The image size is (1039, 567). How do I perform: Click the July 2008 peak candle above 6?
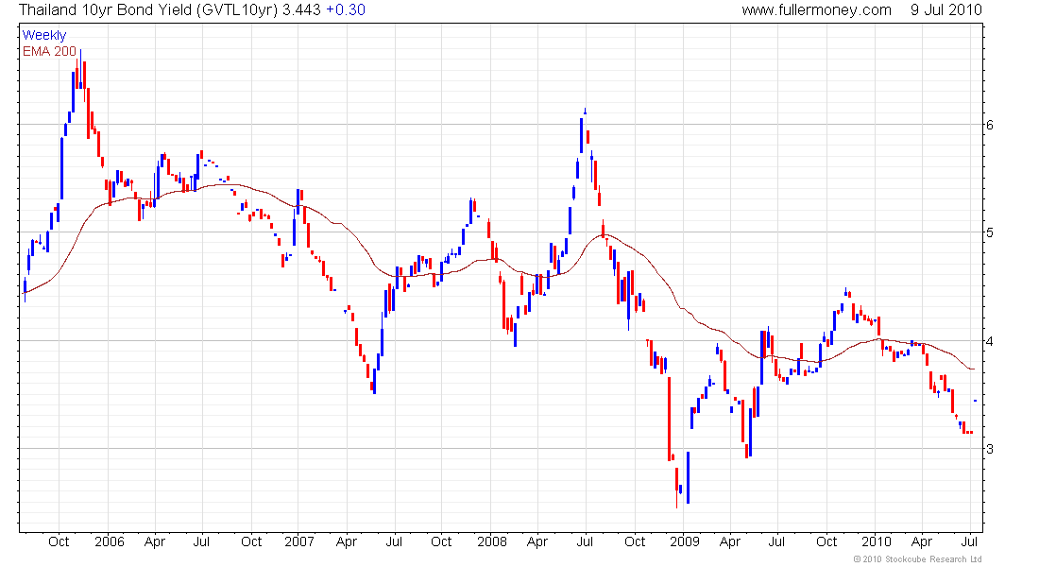point(585,111)
